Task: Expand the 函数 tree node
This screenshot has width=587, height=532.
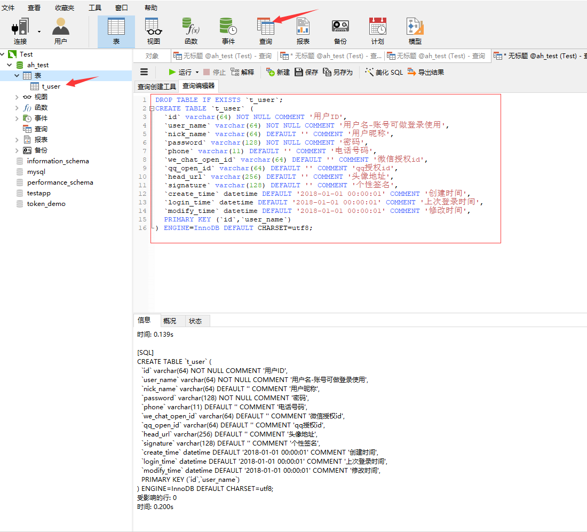Action: (x=17, y=108)
